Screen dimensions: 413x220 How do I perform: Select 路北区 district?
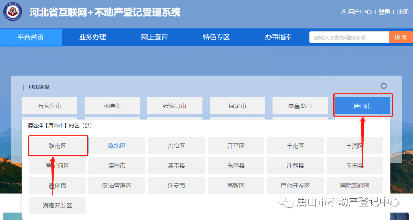coord(117,146)
